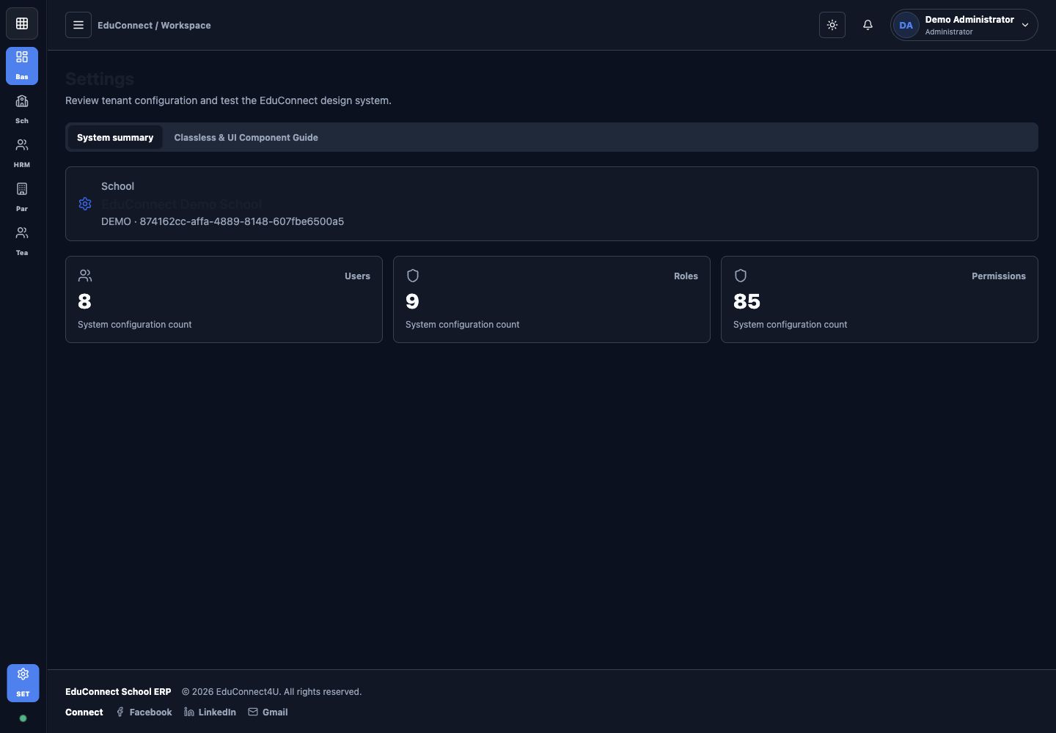Screen dimensions: 1056x733
Task: Click 'EduConnect School ERP' footer text
Action: (118, 691)
